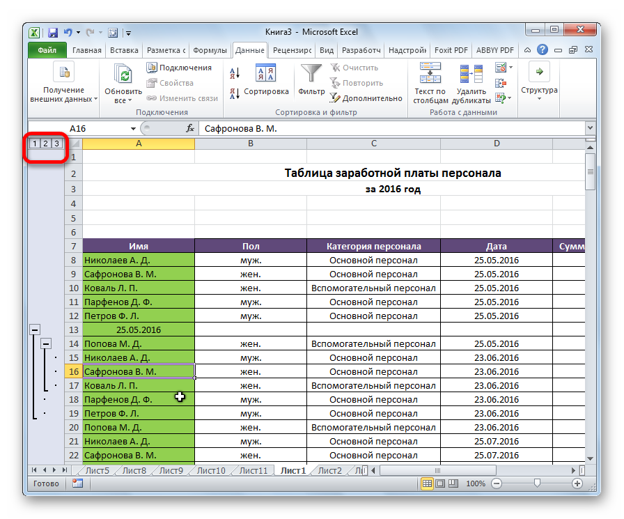Expand the Структура dropdown
This screenshot has width=624, height=519.
(x=539, y=98)
